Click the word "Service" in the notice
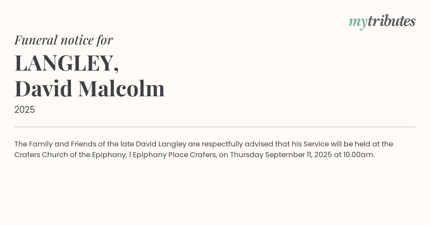This screenshot has height=225, width=430. click(316, 144)
